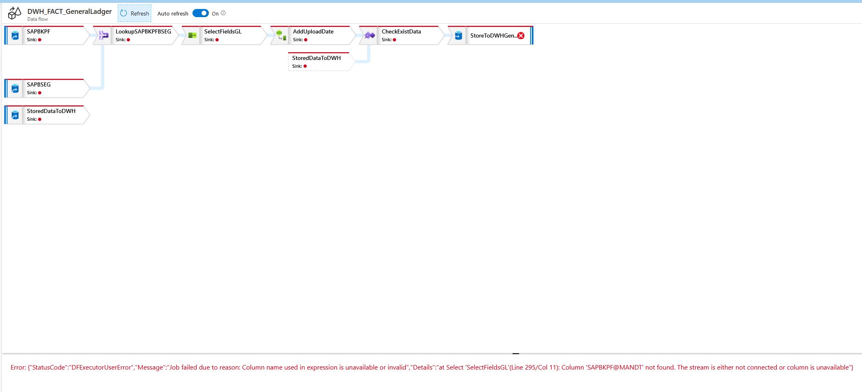Click the red sink status dot under AddUploadDate
862x392 pixels.
click(306, 40)
